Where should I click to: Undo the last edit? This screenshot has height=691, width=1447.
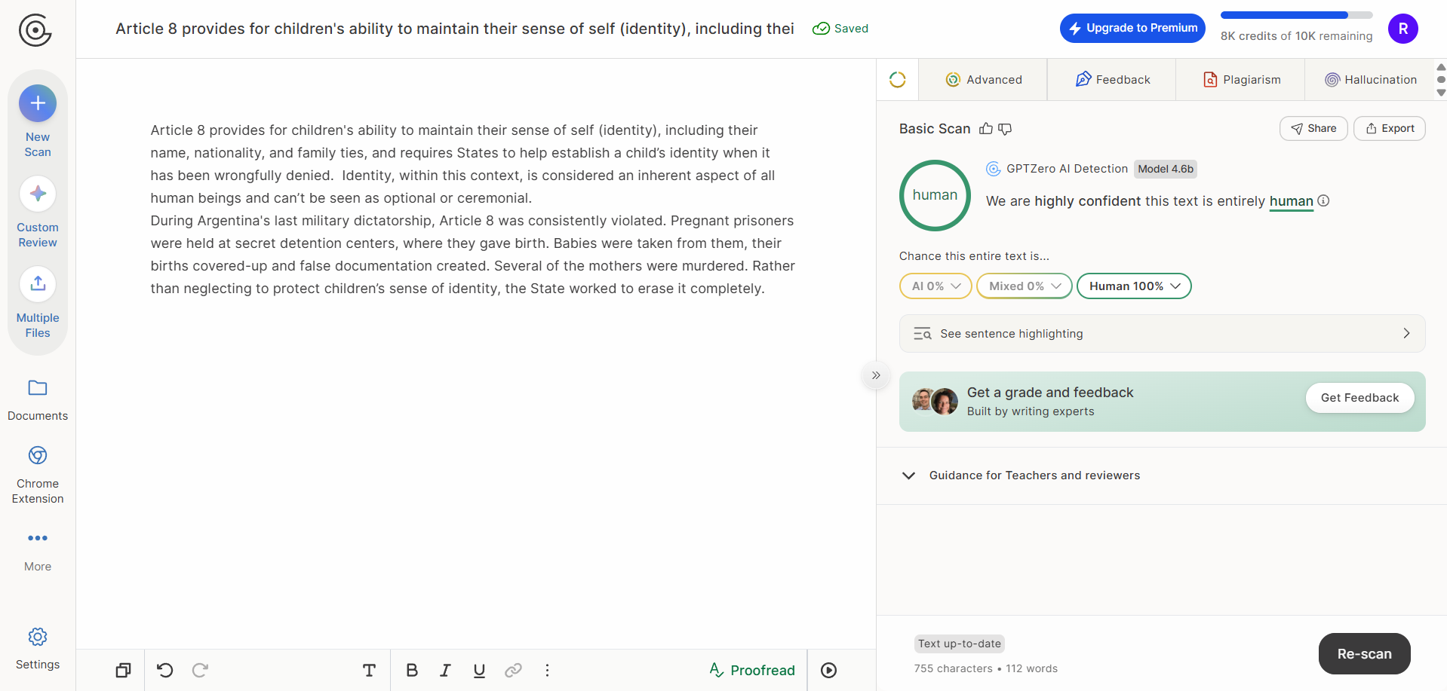pos(164,670)
